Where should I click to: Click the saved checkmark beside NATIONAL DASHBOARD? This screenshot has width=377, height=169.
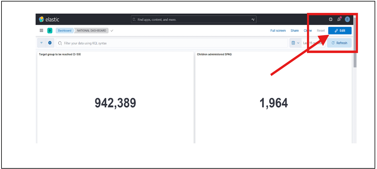tap(112, 30)
